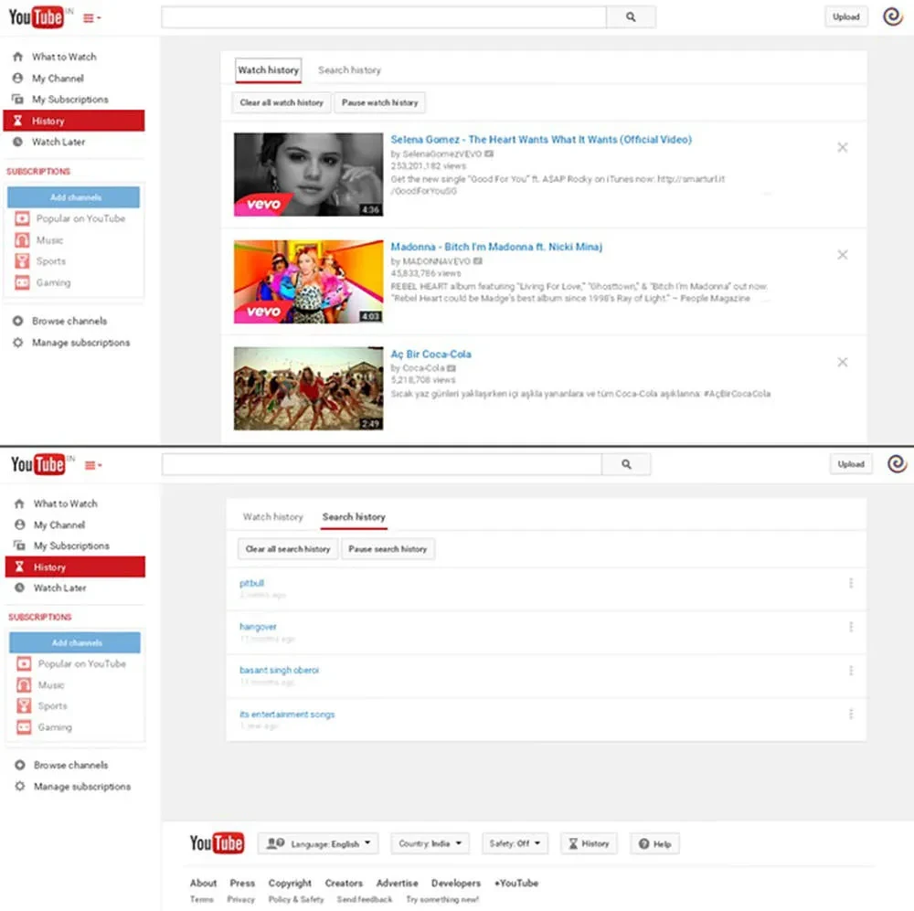Click the account profile icon top right
This screenshot has height=911, width=914.
pos(892,16)
